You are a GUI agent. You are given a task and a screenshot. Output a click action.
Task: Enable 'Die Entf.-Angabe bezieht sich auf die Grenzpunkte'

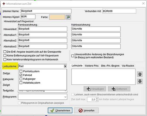pyautogui.click(x=5, y=52)
